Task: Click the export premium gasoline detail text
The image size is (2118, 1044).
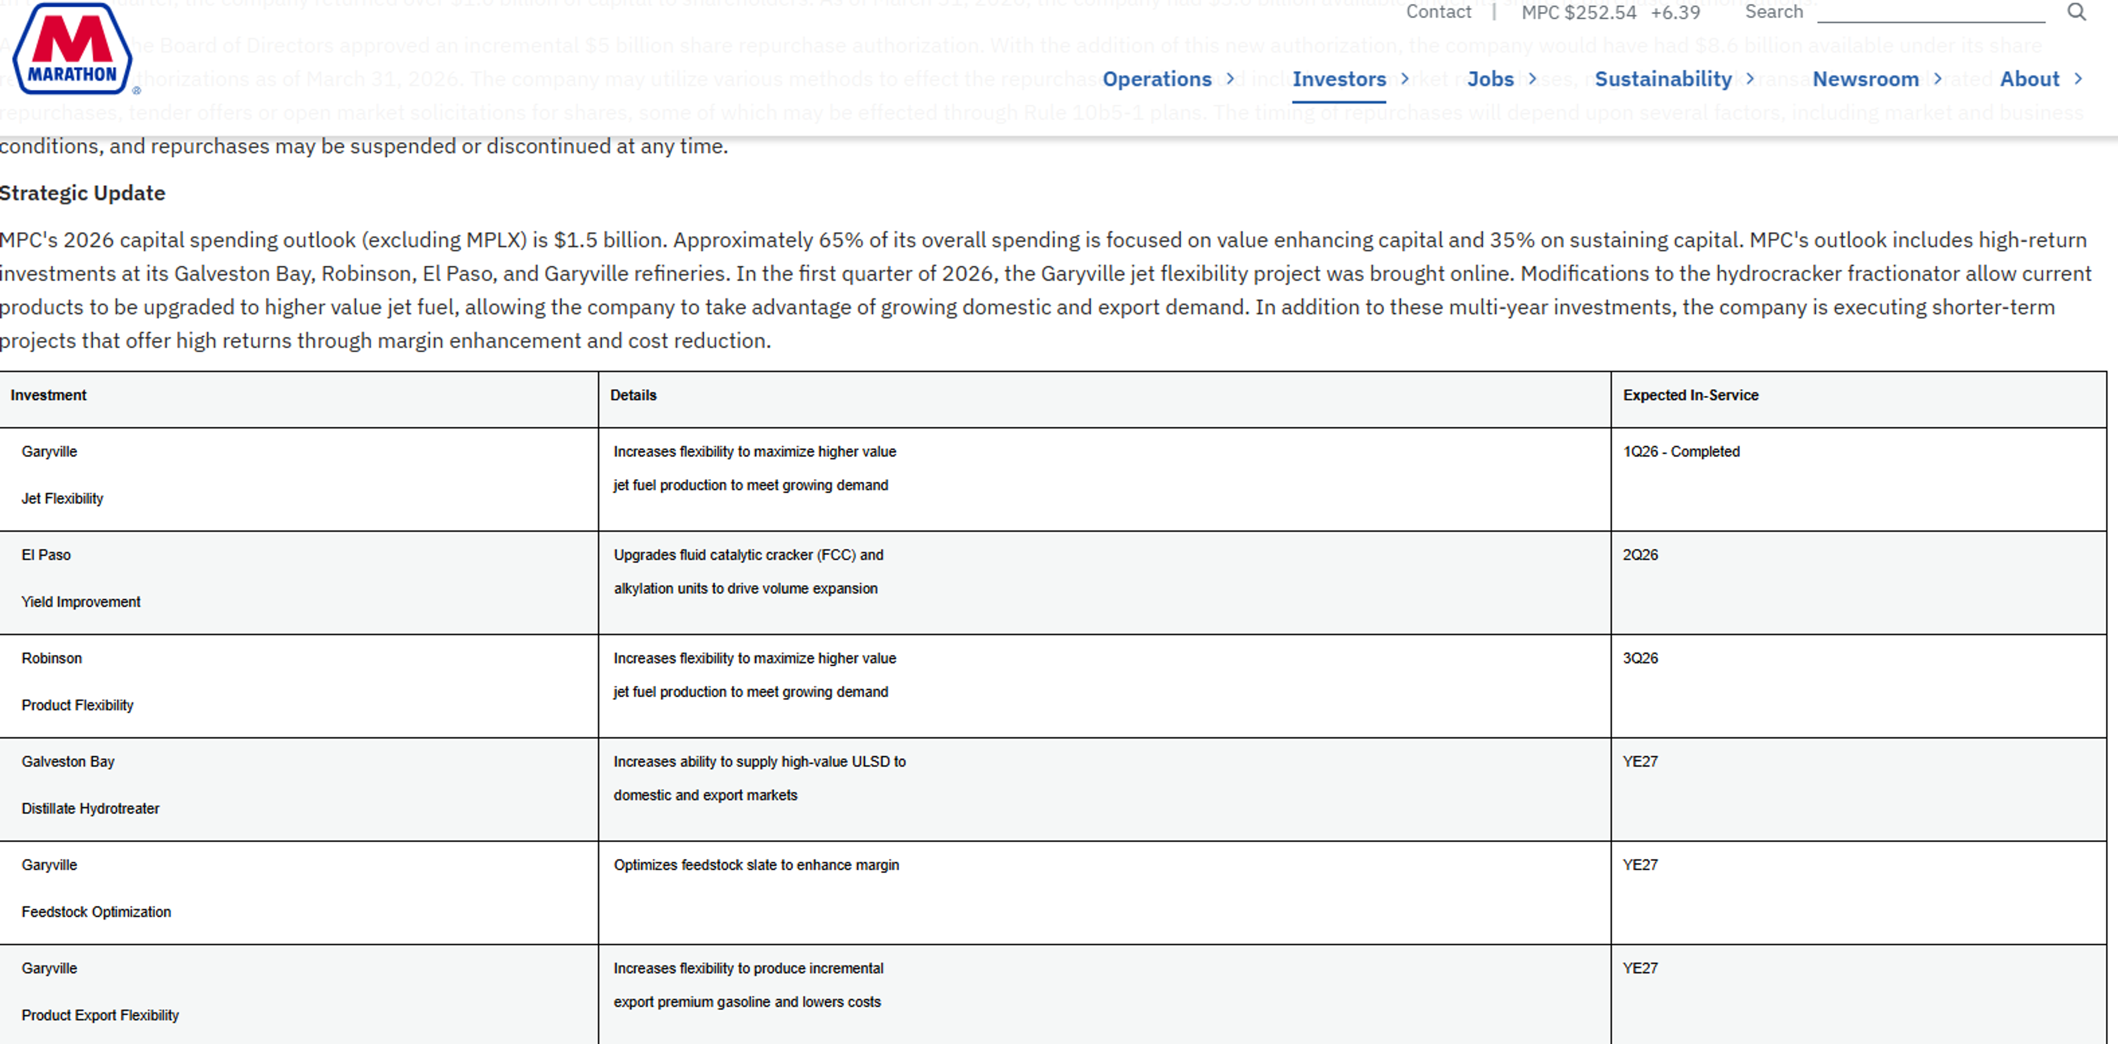Action: (747, 1003)
